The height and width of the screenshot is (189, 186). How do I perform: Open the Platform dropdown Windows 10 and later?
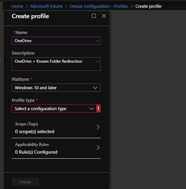pos(56,88)
